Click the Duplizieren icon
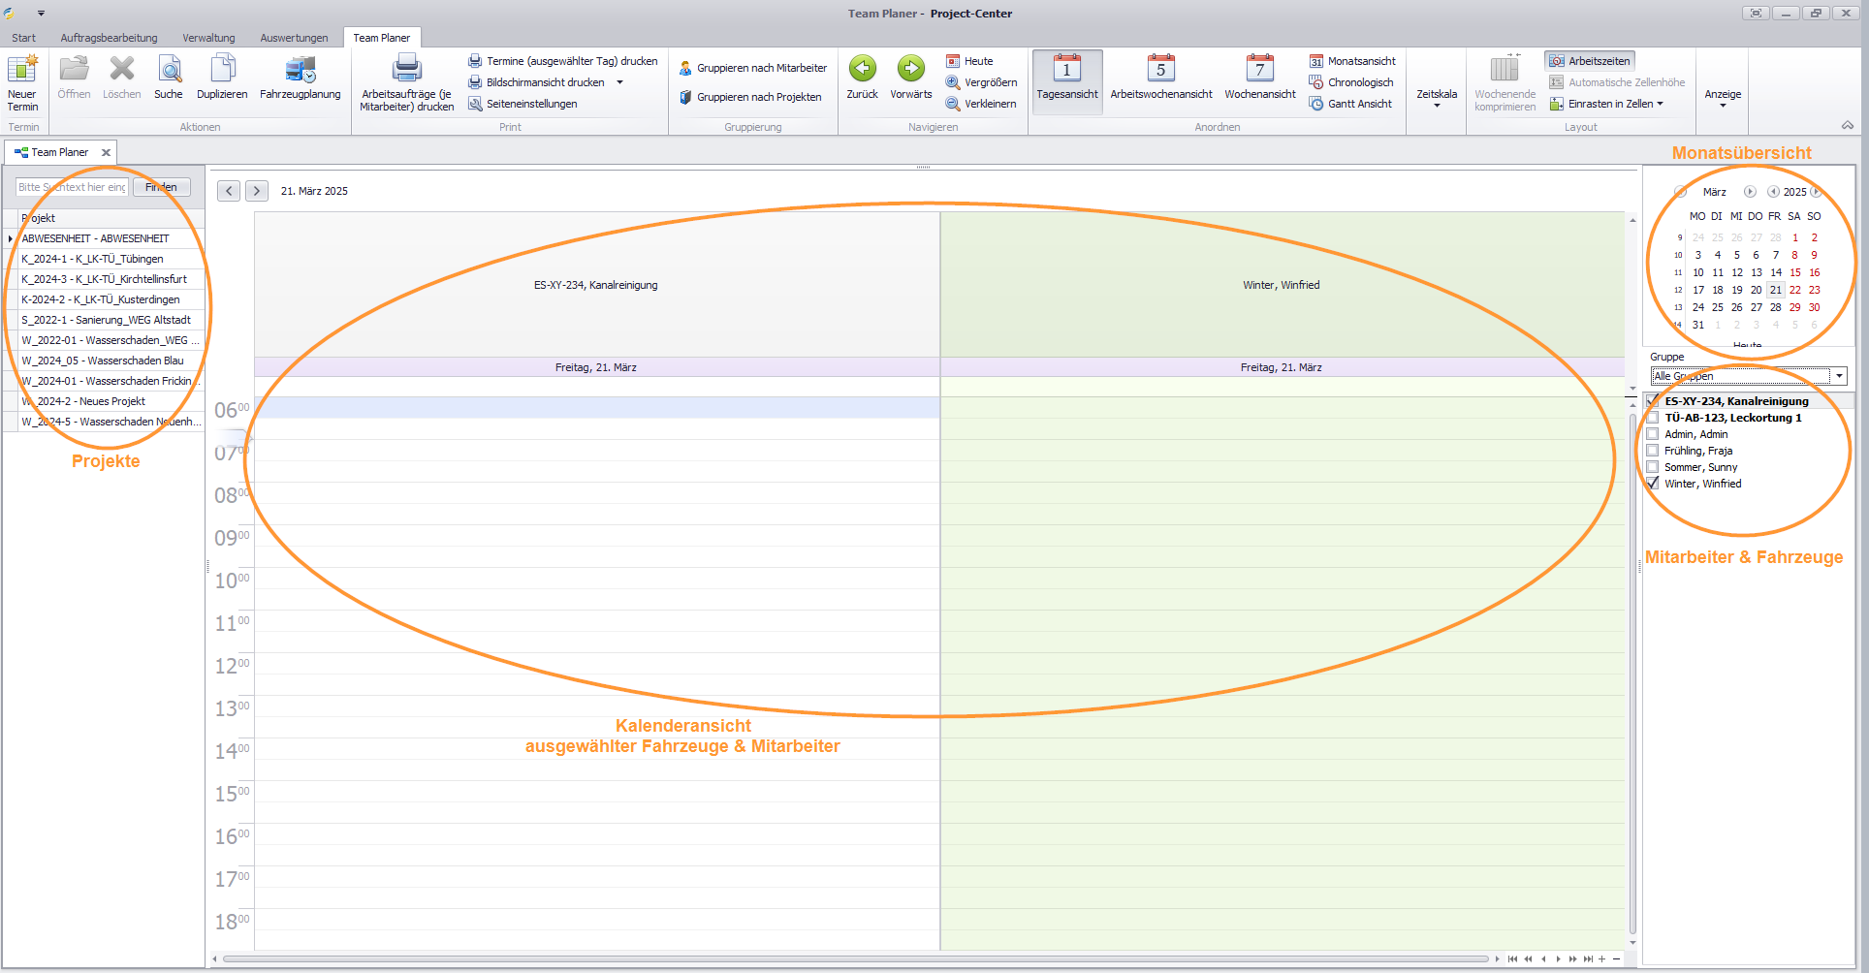Screen dimensions: 1869x973 click(x=222, y=71)
